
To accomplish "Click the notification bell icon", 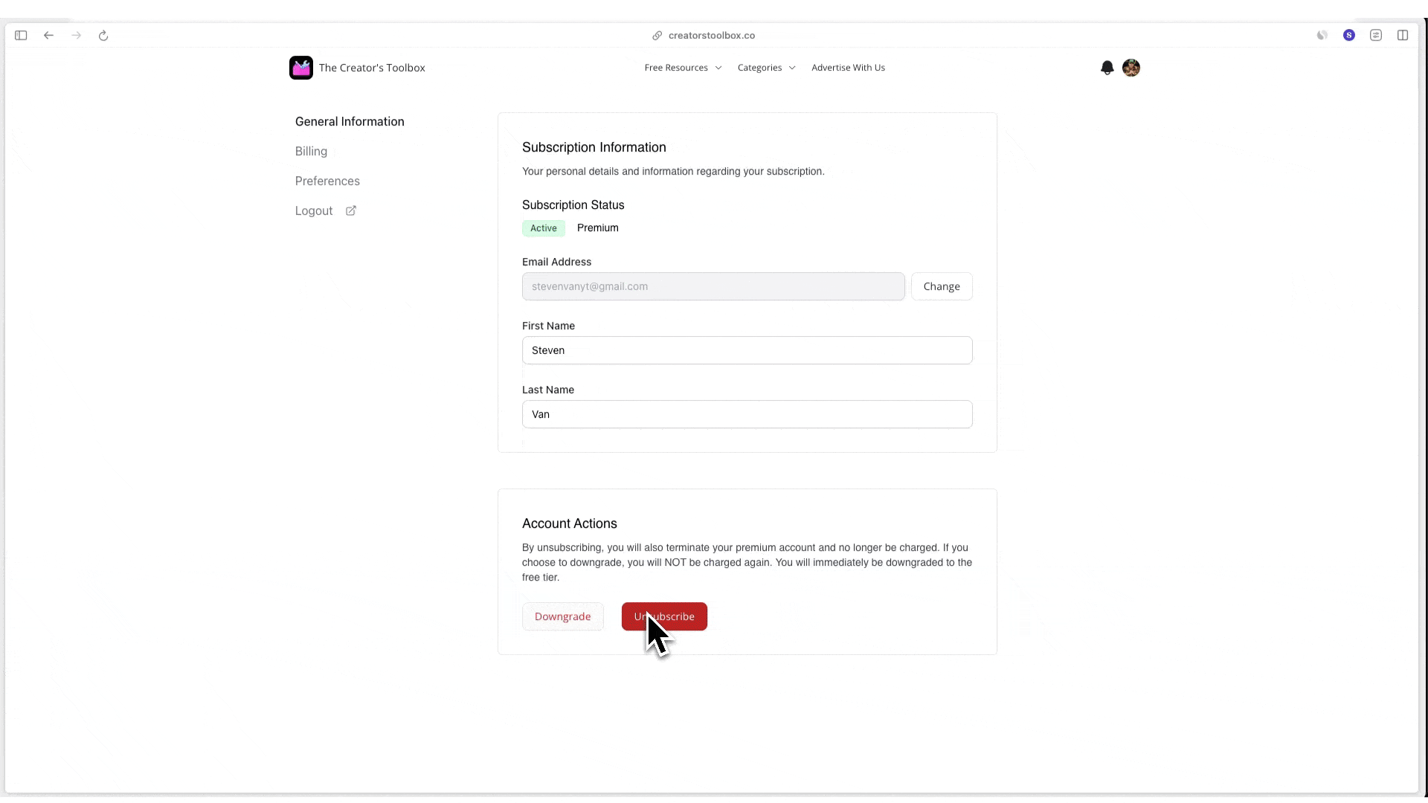I will (1107, 68).
